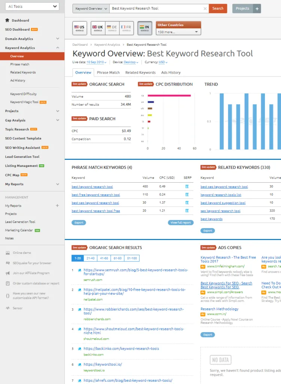Switch to the Related Keywords tab
The height and width of the screenshot is (384, 281).
(140, 72)
